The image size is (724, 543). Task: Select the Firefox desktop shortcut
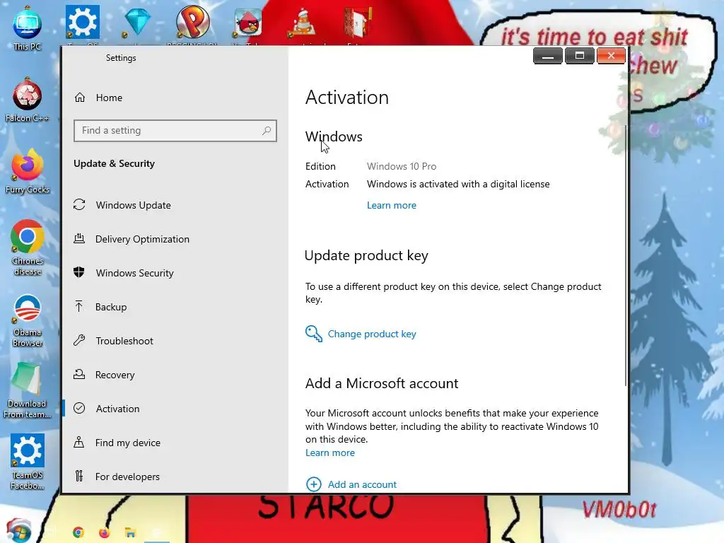pyautogui.click(x=28, y=172)
